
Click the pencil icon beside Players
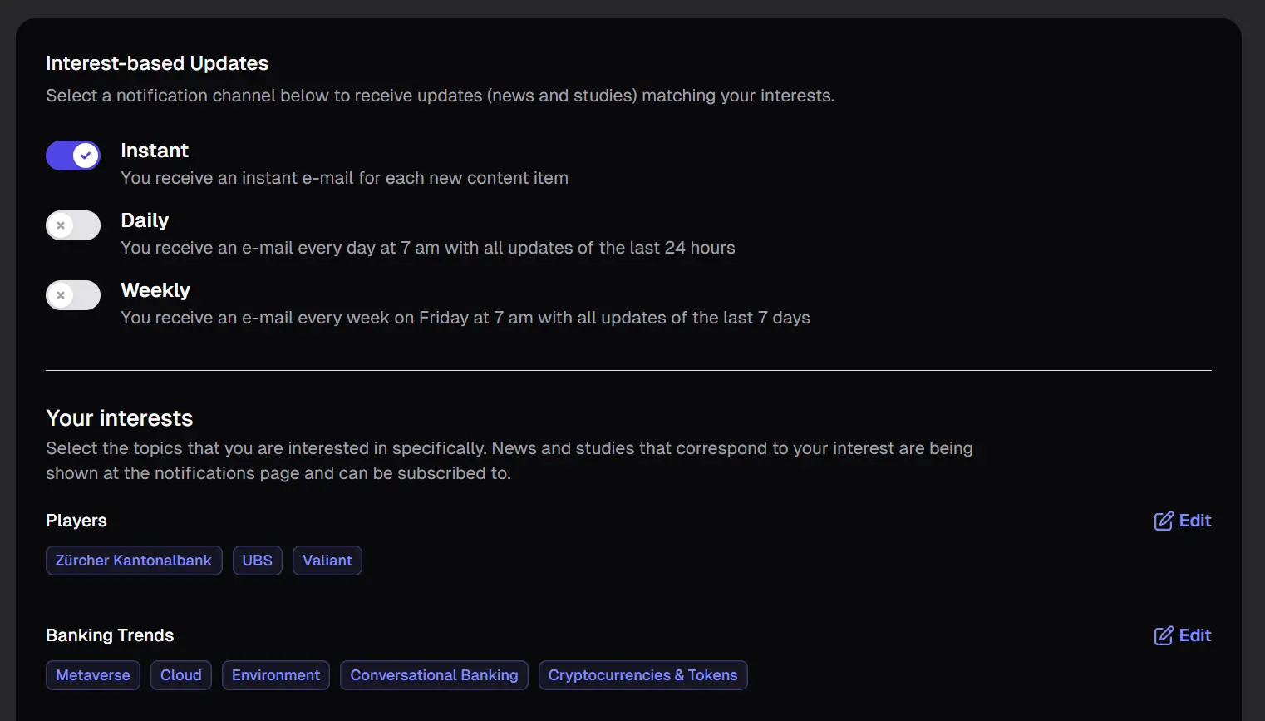[1164, 521]
